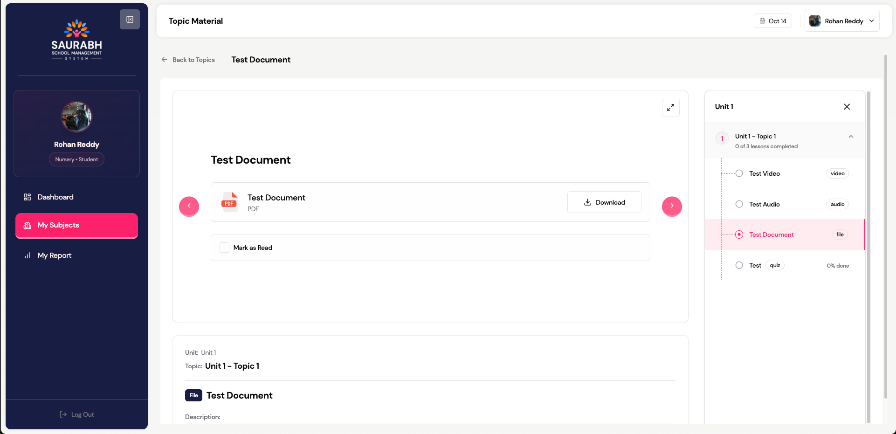Select the Test Audio lesson radio button
This screenshot has height=434, width=896.
pyautogui.click(x=739, y=204)
